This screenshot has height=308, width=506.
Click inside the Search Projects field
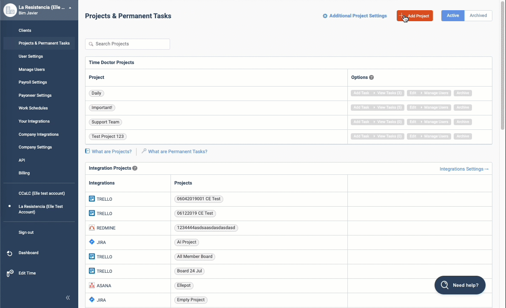tap(127, 44)
